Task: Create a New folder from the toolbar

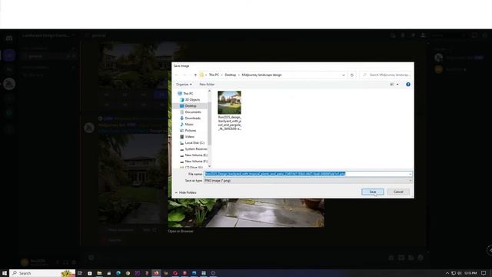Action: pyautogui.click(x=207, y=85)
